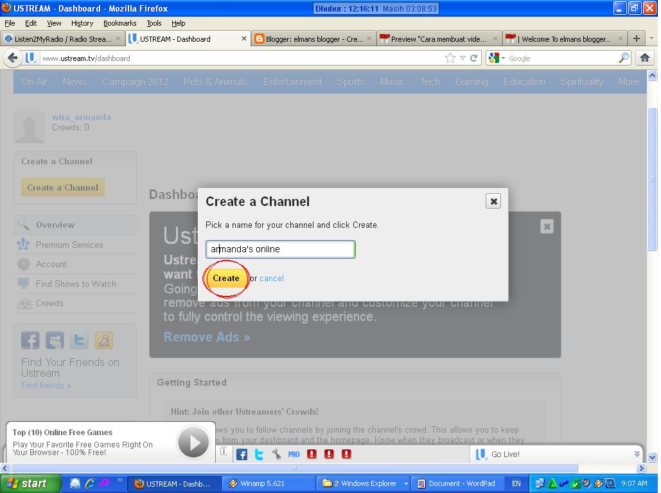Open a new tab with plus button
This screenshot has height=493, width=661.
pyautogui.click(x=636, y=39)
